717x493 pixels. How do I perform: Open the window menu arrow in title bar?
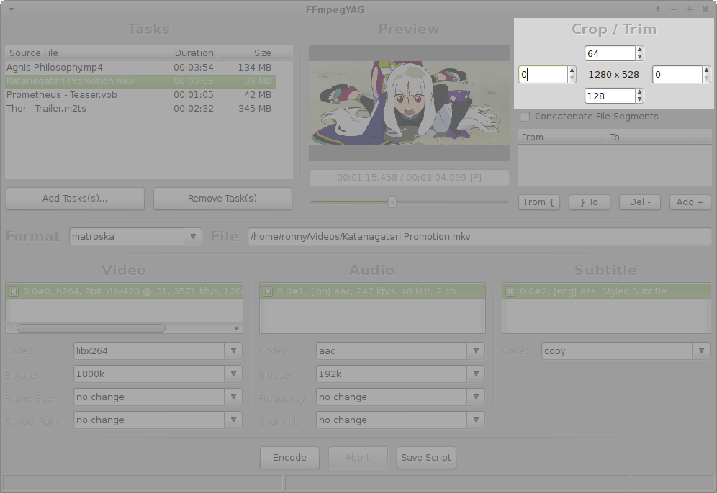coord(12,9)
